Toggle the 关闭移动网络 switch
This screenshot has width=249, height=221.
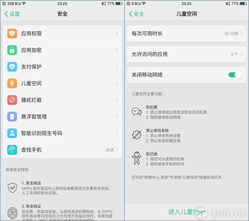tap(235, 75)
